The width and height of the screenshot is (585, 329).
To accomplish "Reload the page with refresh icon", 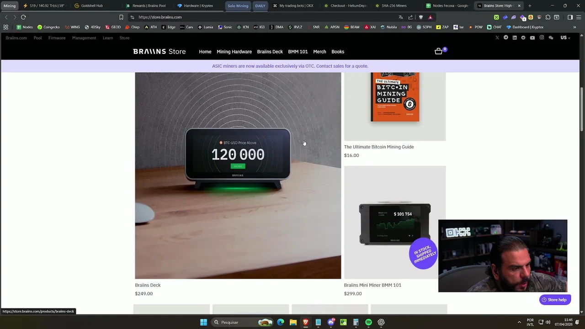I will (x=23, y=17).
